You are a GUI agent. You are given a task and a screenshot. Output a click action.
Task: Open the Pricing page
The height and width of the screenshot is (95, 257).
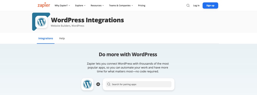(142, 5)
